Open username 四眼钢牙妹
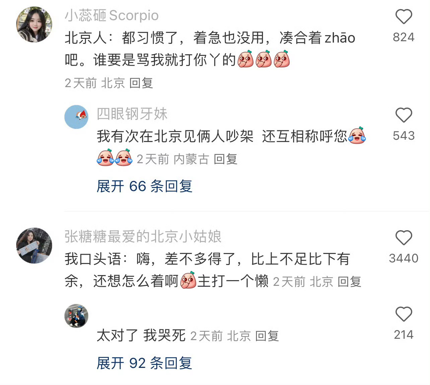 132,114
